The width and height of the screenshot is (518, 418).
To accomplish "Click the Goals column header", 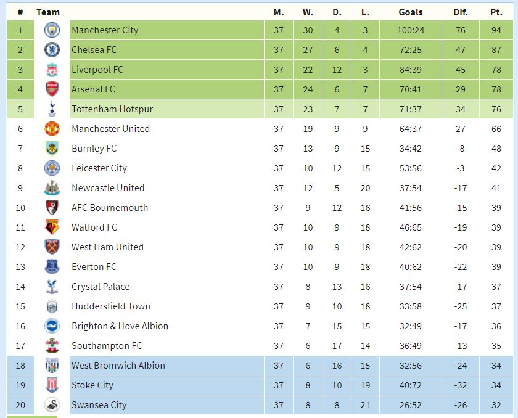I will click(x=411, y=12).
